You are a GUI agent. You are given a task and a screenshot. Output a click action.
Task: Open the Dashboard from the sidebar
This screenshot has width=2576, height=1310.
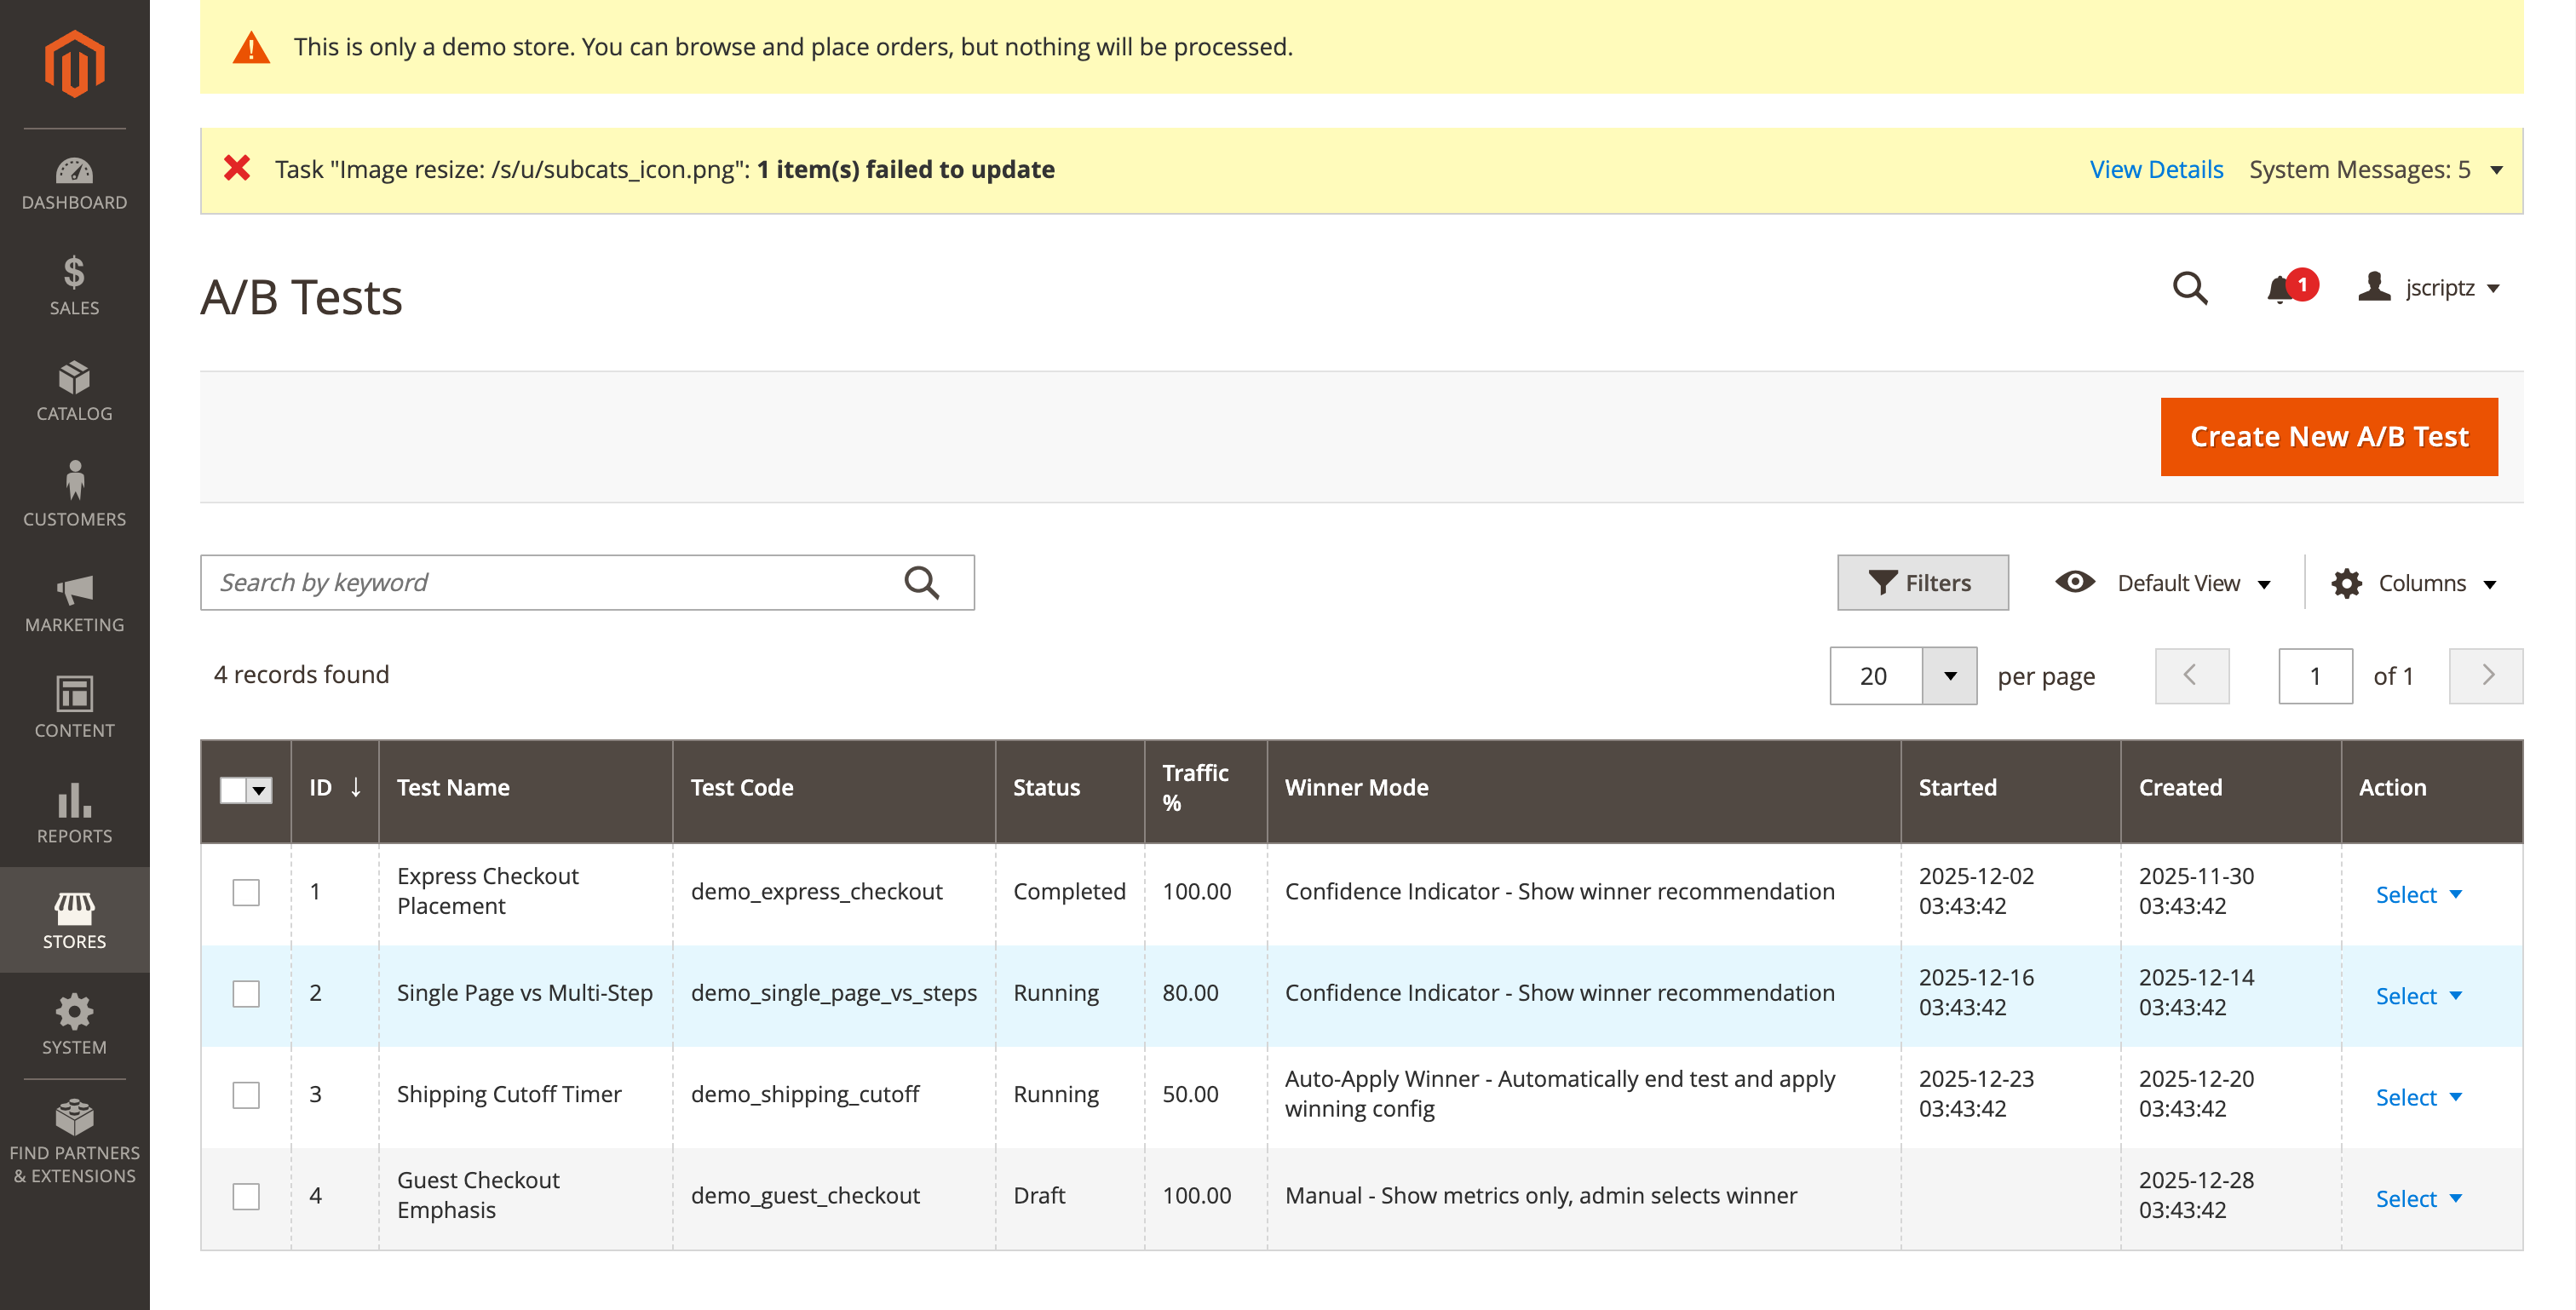click(74, 180)
